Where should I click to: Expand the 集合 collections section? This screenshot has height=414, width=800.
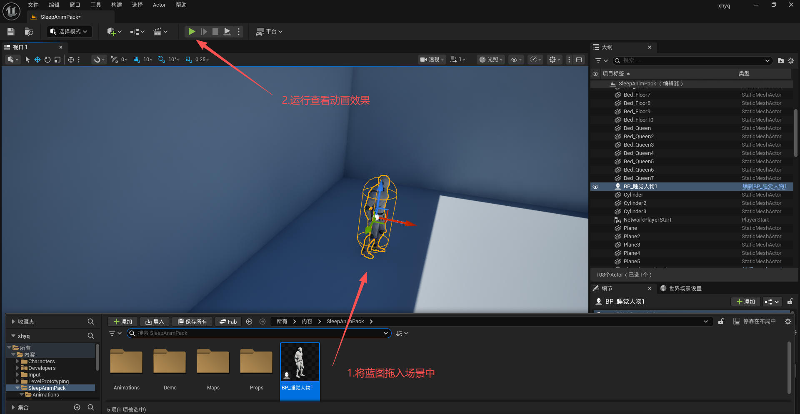13,407
